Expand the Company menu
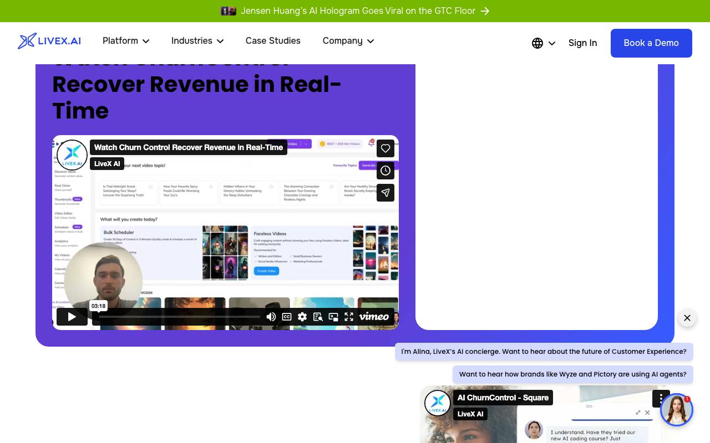The height and width of the screenshot is (443, 710). [x=348, y=41]
